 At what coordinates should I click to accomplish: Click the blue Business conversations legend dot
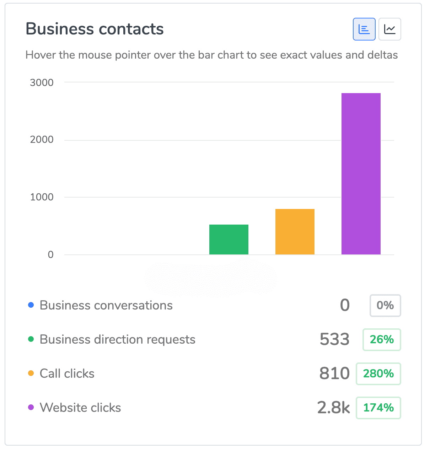coord(31,305)
